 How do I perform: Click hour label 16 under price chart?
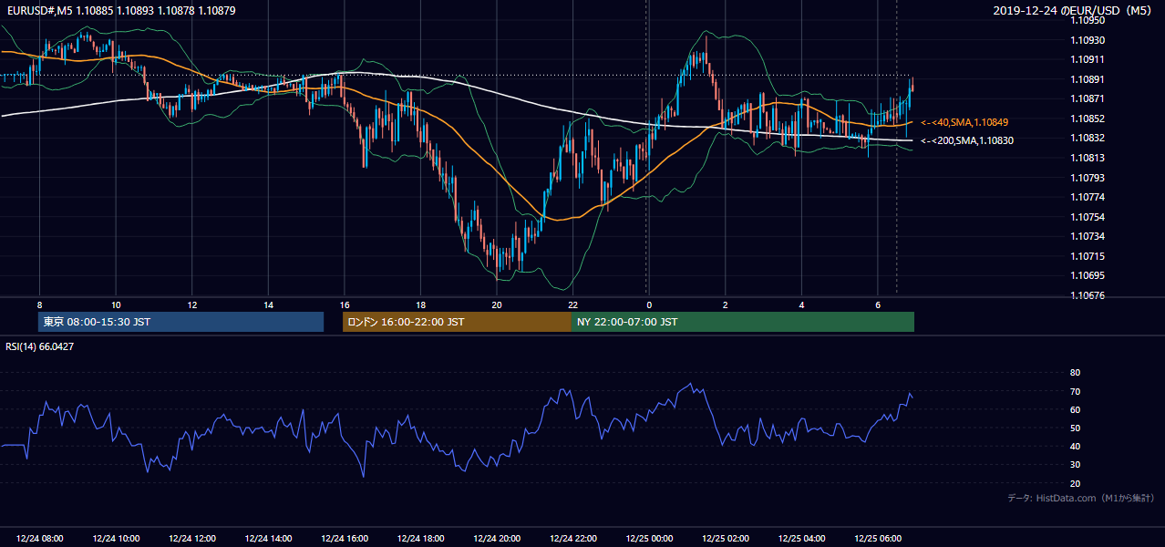345,304
